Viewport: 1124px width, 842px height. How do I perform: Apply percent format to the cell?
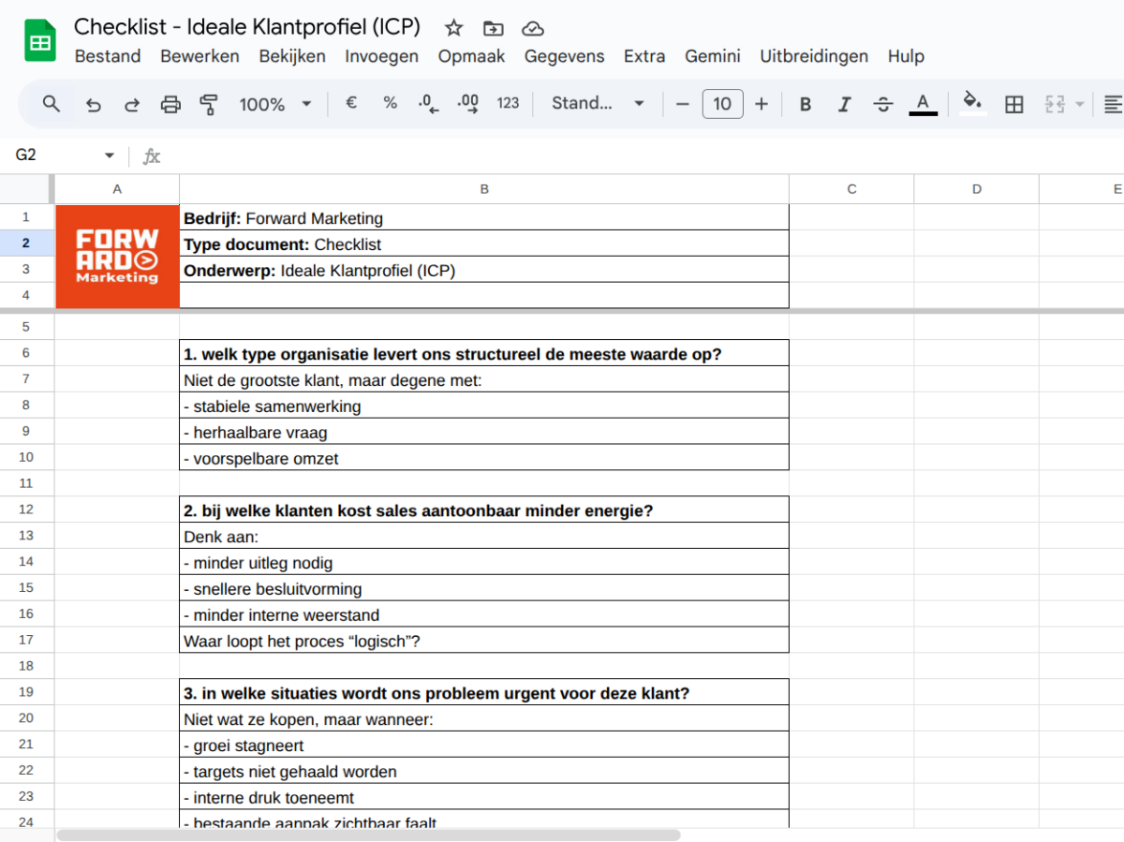point(390,104)
